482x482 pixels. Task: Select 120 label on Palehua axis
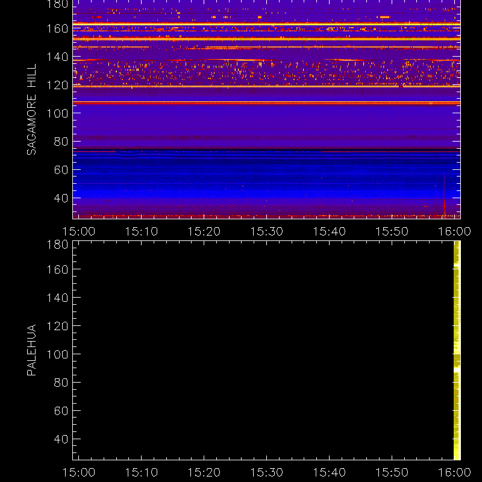(57, 326)
